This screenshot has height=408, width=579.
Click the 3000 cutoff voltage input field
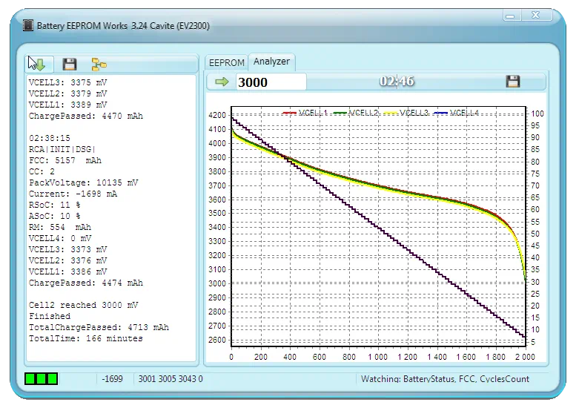[271, 82]
